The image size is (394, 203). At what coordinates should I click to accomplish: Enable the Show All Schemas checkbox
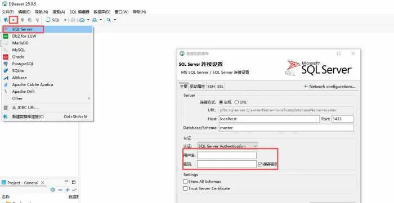pos(185,182)
